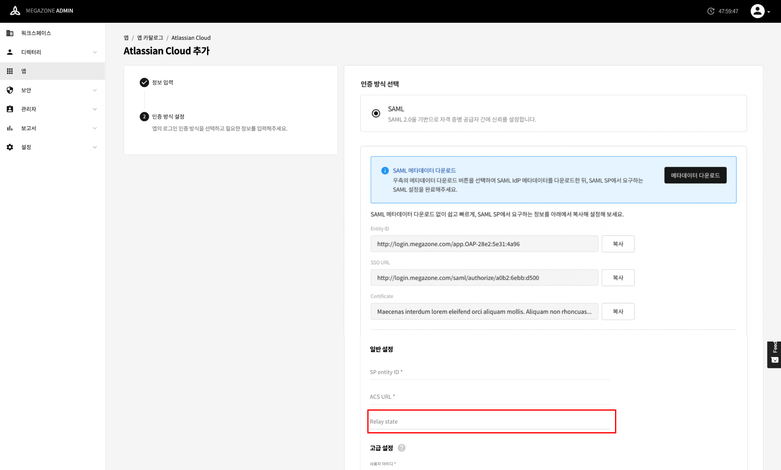This screenshot has height=470, width=781.
Task: Click the SAML 메타데이터 다운로드 heading text
Action: point(424,171)
